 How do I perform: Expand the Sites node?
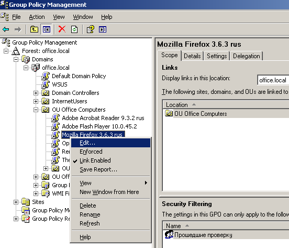[x=16, y=202]
